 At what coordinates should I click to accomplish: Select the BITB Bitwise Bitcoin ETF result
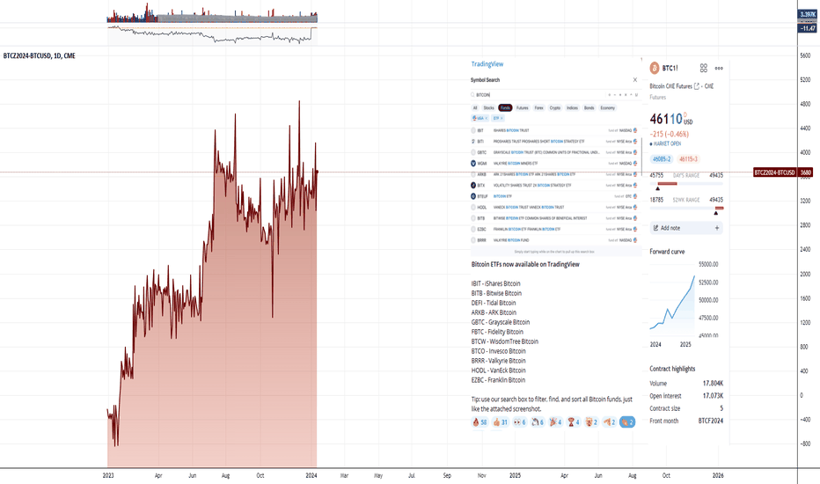554,218
